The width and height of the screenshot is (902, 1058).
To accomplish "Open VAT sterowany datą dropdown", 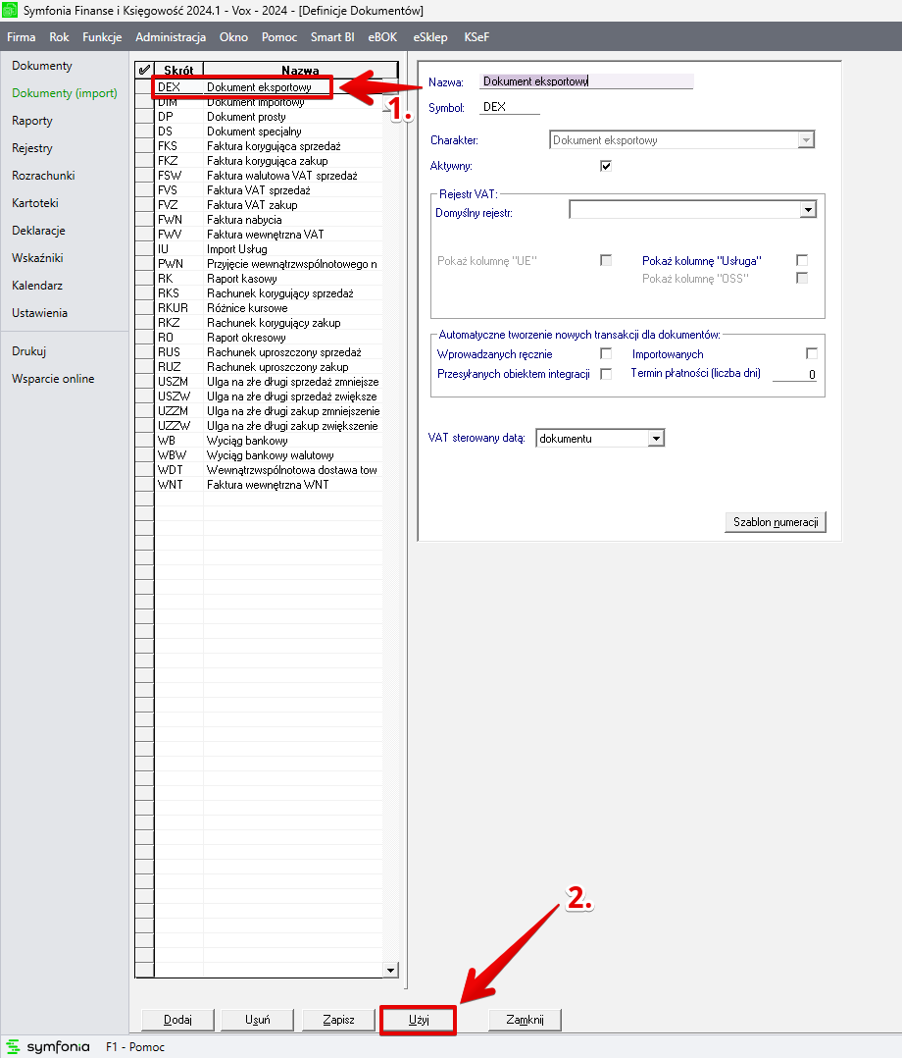I will point(656,439).
